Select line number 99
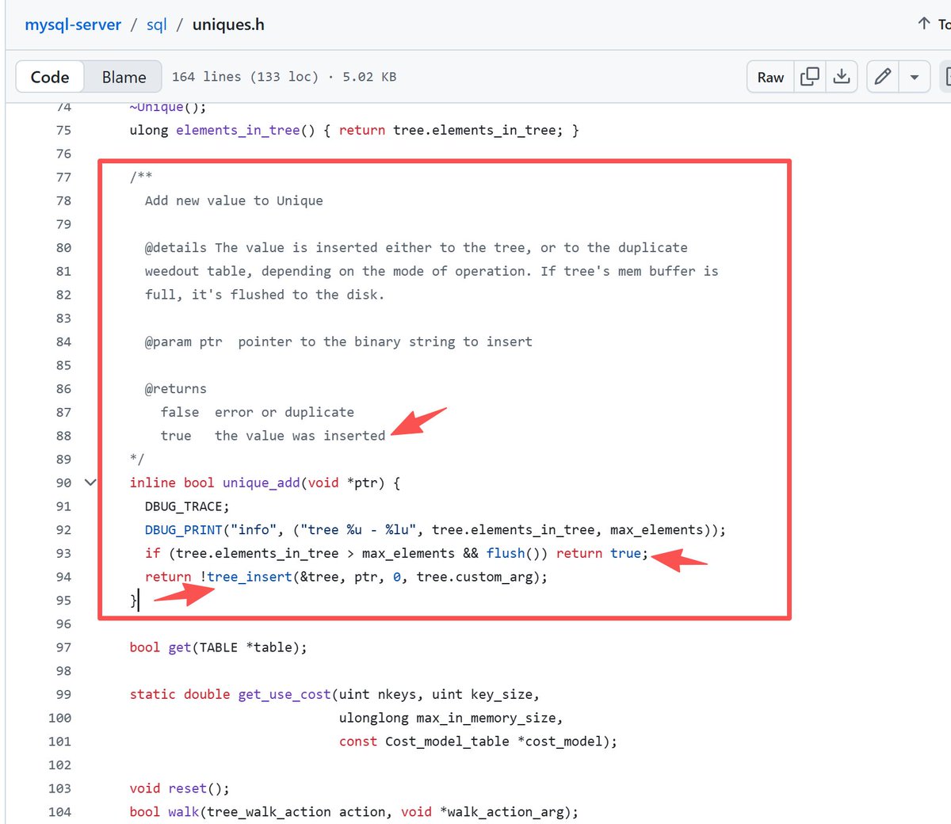Viewport: 951px width, 824px height. 63,694
